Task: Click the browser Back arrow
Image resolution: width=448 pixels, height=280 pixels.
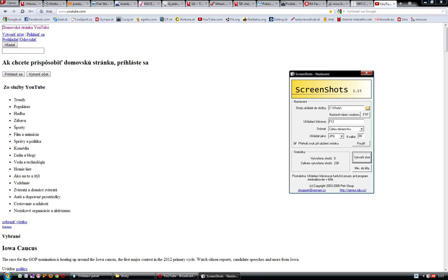Action: 6,11
